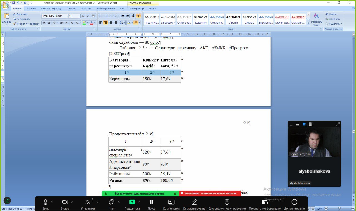Clear formatting with the eraser icon

(x=94, y=16)
